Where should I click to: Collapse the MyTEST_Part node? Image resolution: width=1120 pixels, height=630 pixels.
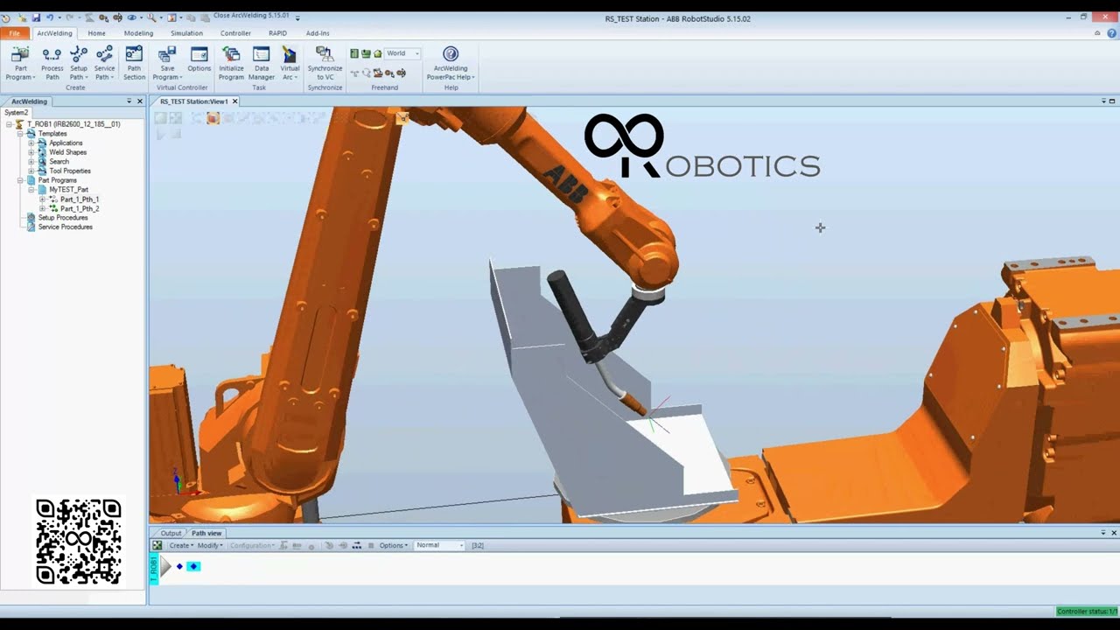[x=31, y=190]
